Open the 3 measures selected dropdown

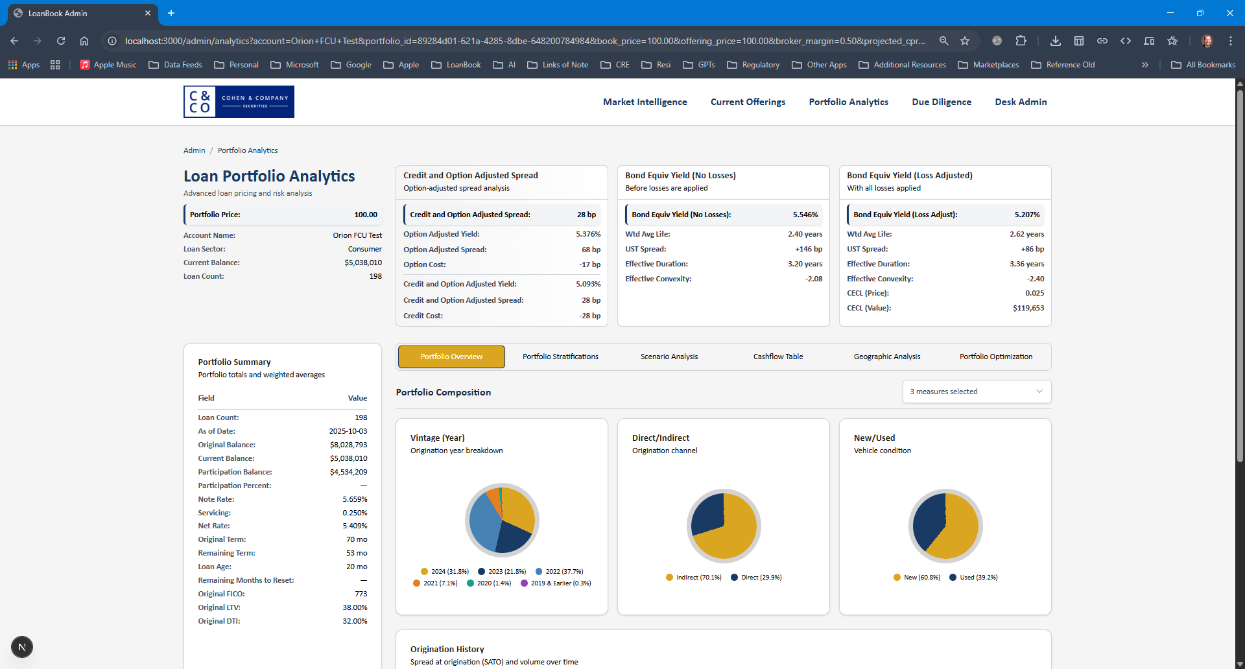[x=977, y=391]
